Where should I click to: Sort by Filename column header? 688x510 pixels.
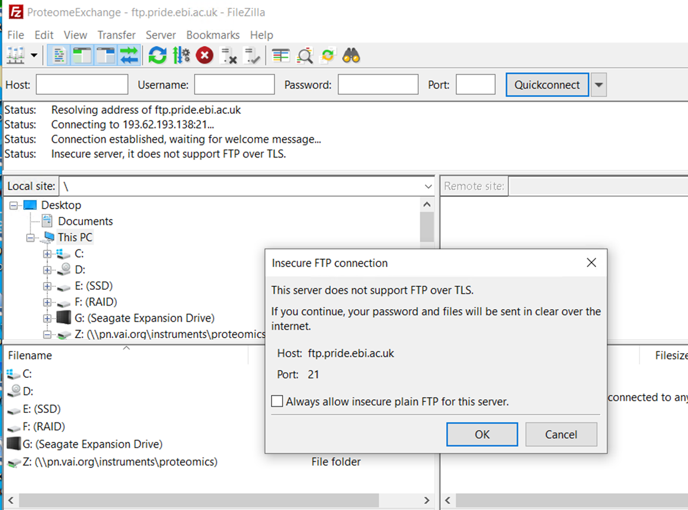coord(126,355)
